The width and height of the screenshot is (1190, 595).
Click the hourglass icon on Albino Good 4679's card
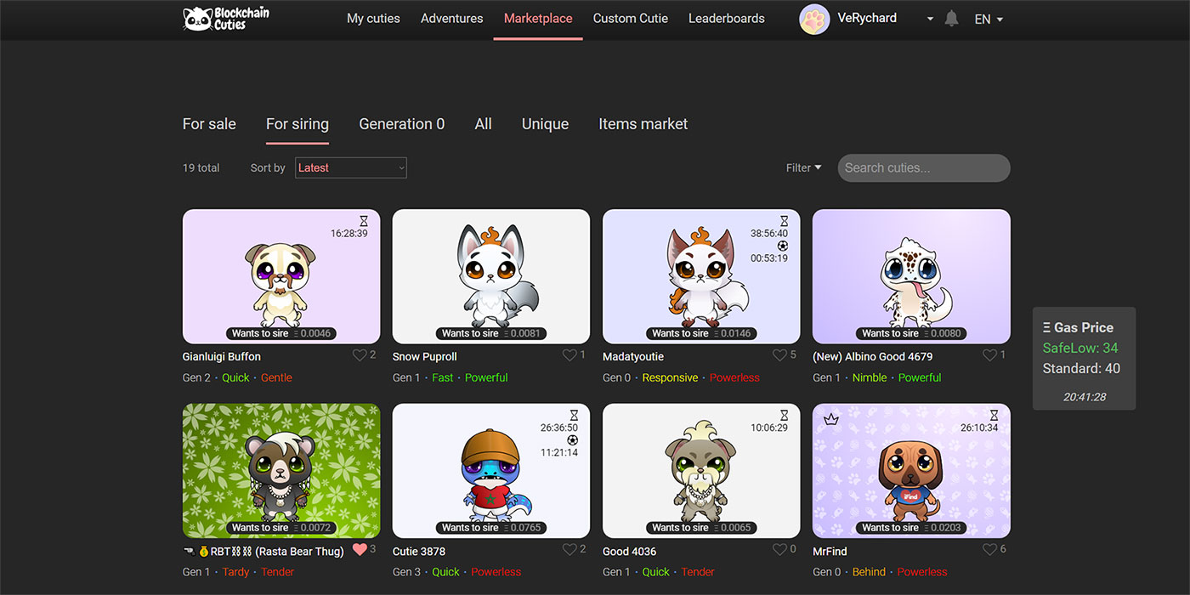993,219
